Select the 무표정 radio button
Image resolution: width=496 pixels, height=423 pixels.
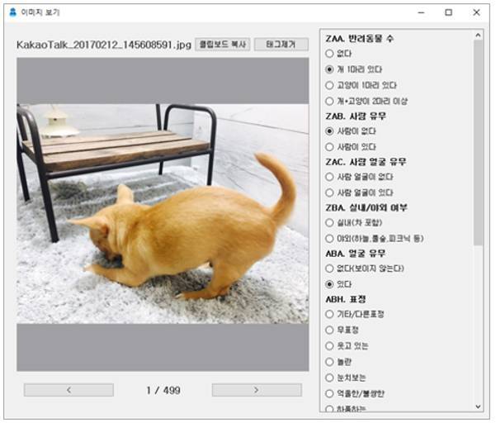[x=342, y=330]
